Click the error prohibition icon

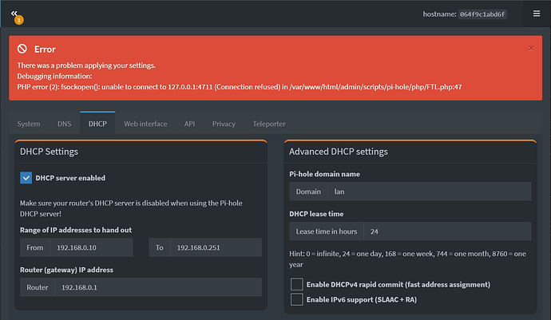click(x=22, y=49)
